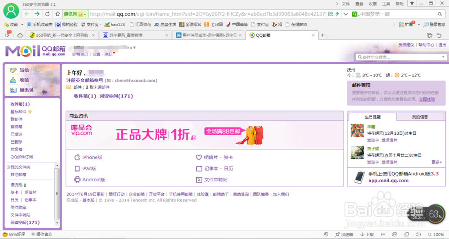Open 手机收藏夹 bookmark
449x239 pixels.
40,25
